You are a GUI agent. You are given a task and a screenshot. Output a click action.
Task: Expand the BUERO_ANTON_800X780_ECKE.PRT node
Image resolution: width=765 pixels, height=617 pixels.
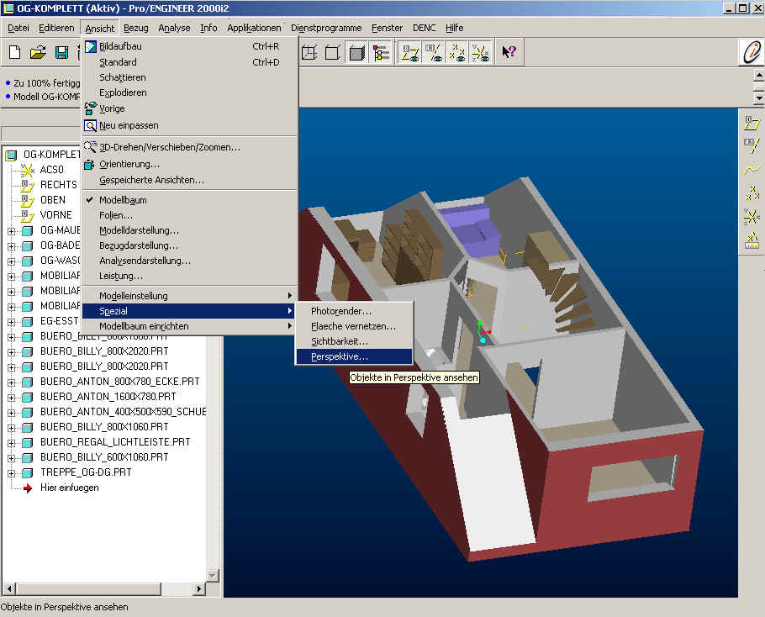11,382
